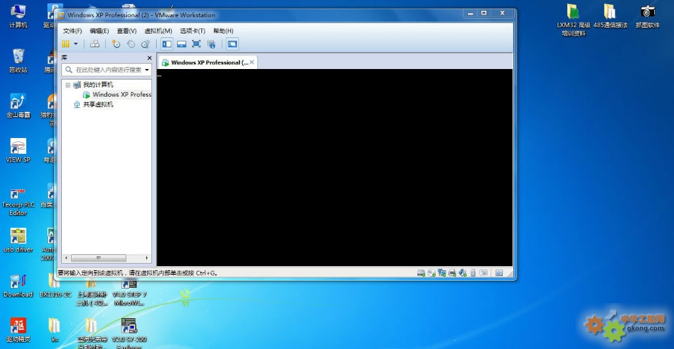Toggle the library sidebar view button

point(167,44)
